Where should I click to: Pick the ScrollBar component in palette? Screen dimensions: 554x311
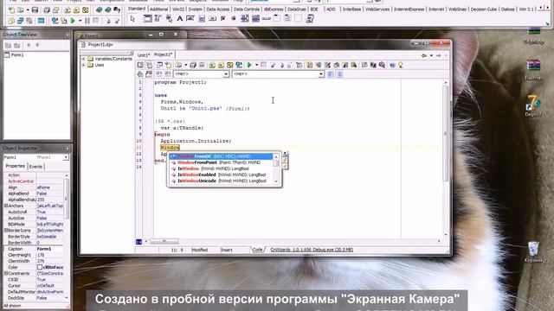pos(267,19)
